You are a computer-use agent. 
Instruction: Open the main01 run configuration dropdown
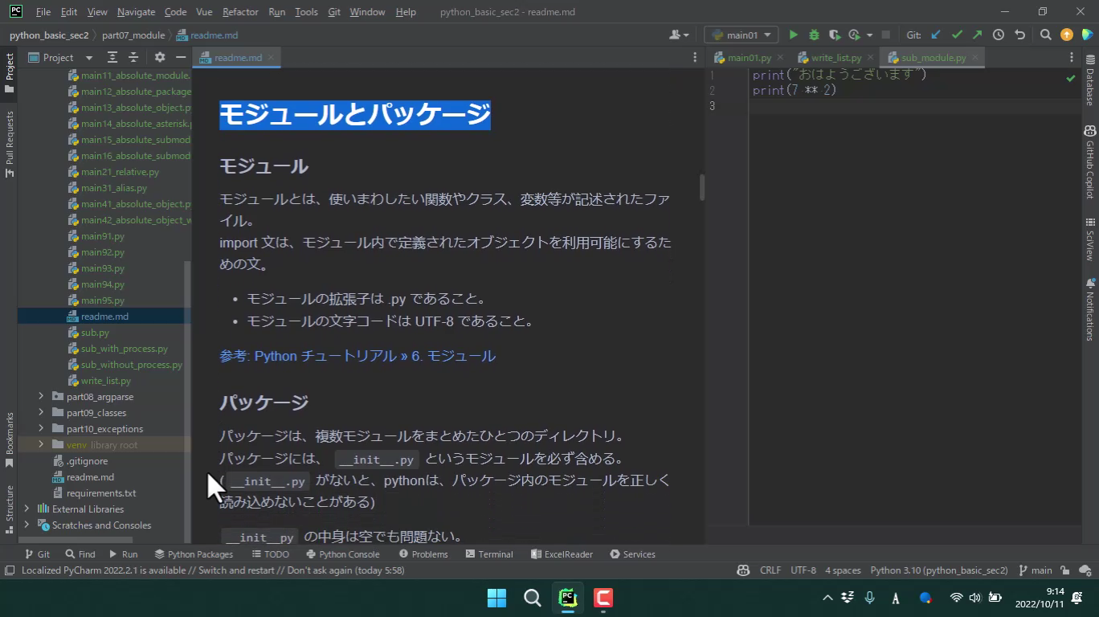click(741, 35)
